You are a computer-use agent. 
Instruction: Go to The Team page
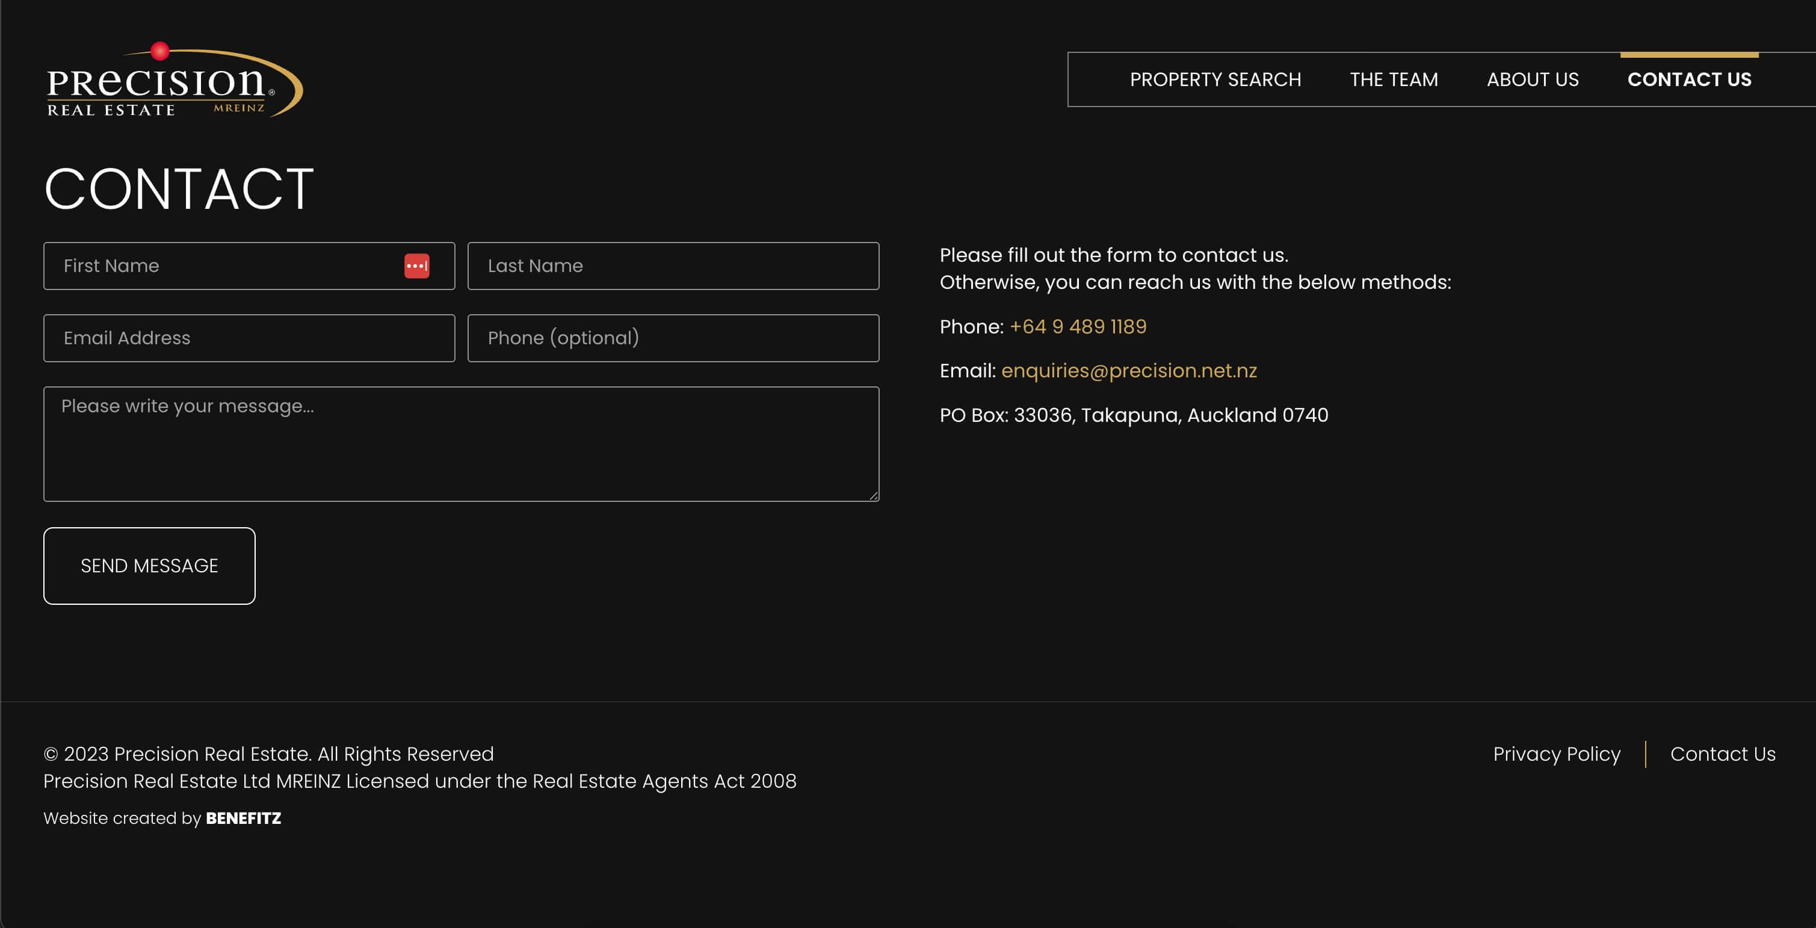1393,79
